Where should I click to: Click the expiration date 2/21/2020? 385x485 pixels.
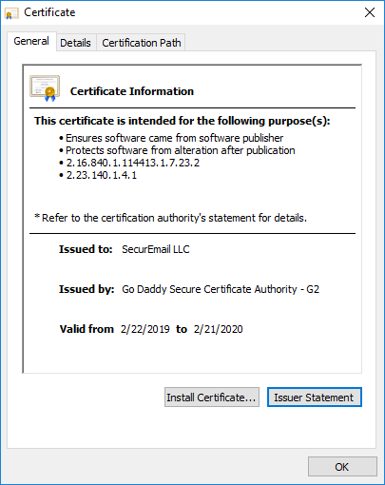click(x=218, y=329)
